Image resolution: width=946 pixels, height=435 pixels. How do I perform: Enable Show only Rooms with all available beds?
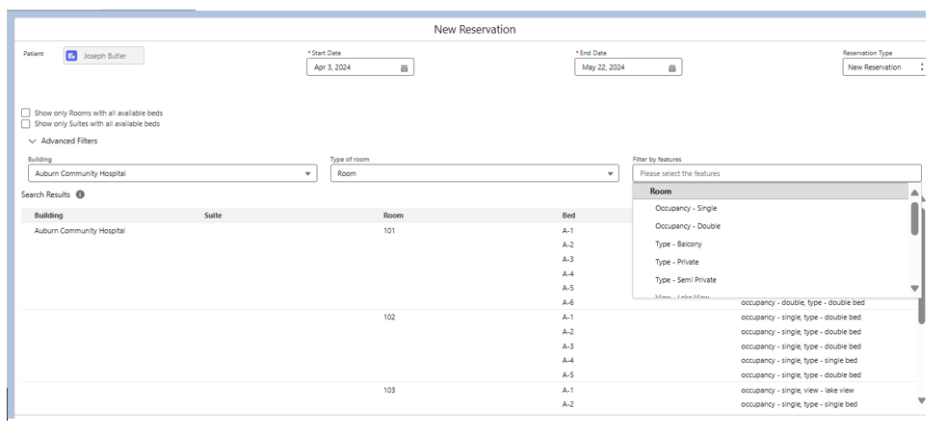pyautogui.click(x=26, y=113)
